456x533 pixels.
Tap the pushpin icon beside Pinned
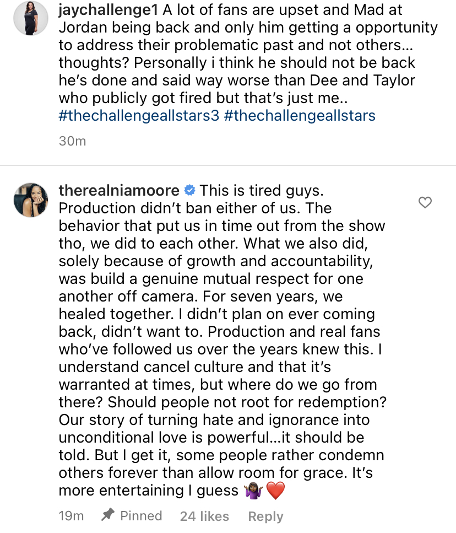(x=107, y=515)
